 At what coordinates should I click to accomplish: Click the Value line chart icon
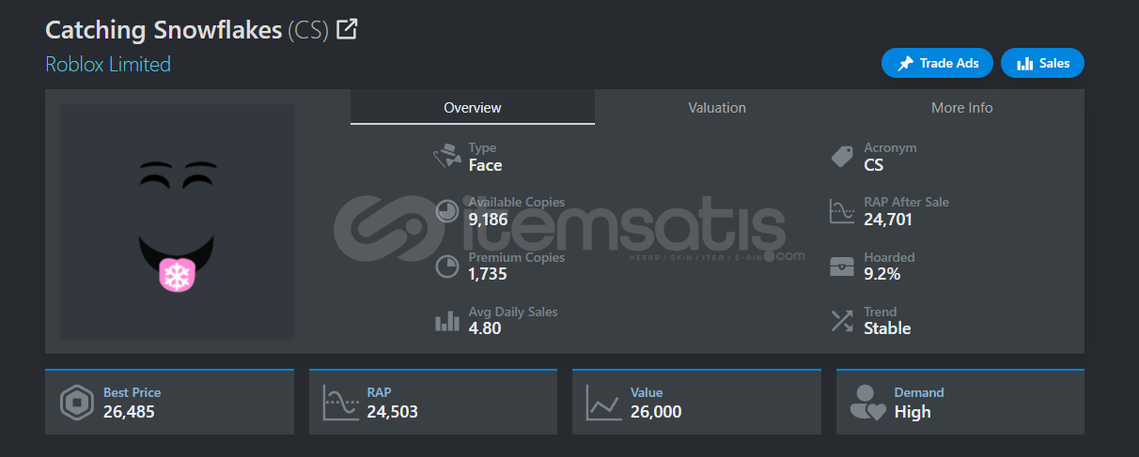pyautogui.click(x=603, y=403)
